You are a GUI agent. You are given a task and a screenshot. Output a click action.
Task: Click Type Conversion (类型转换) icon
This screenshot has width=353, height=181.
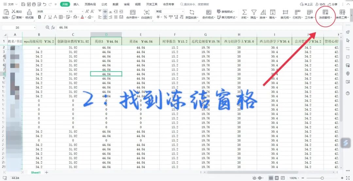[192, 12]
